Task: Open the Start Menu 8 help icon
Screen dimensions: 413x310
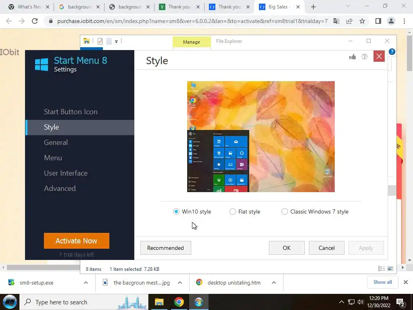Action: (365, 57)
